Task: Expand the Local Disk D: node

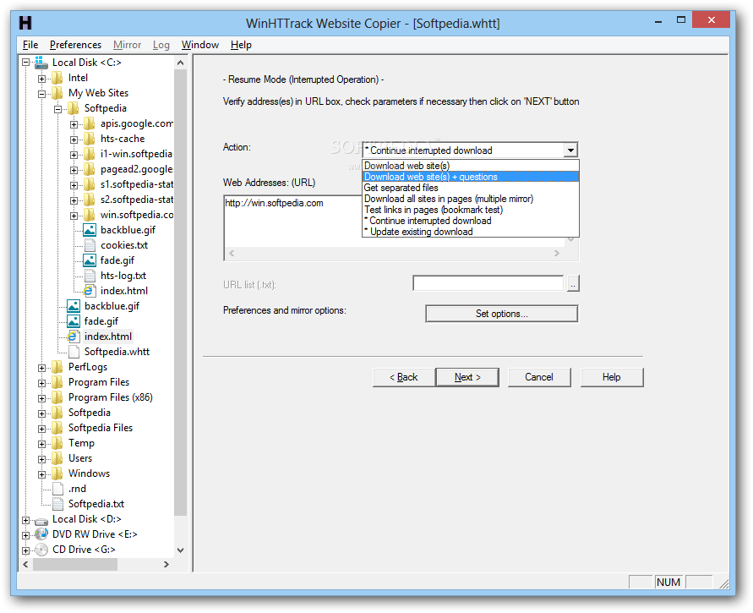Action: click(26, 520)
